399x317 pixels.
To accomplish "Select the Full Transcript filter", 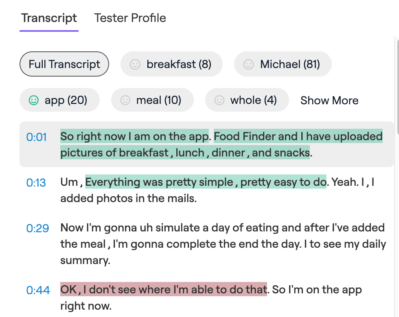I will point(64,64).
